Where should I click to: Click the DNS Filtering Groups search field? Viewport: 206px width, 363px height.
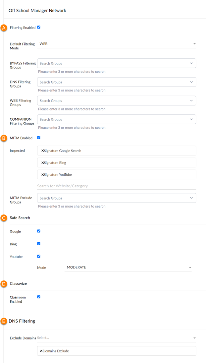(117, 82)
